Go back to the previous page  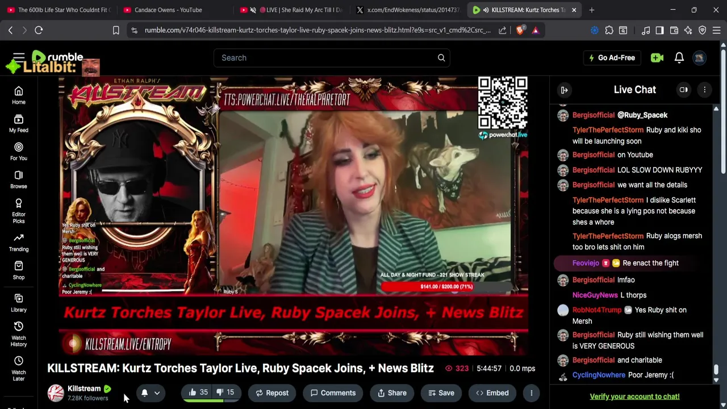(x=10, y=30)
